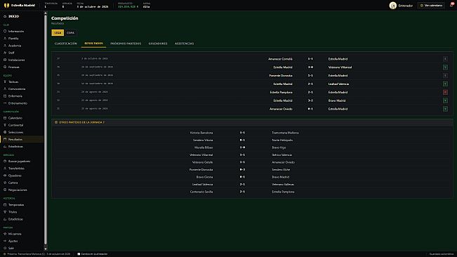This screenshot has width=457, height=257.
Task: Open Información shield icon in sidebar
Action: pyautogui.click(x=5, y=31)
